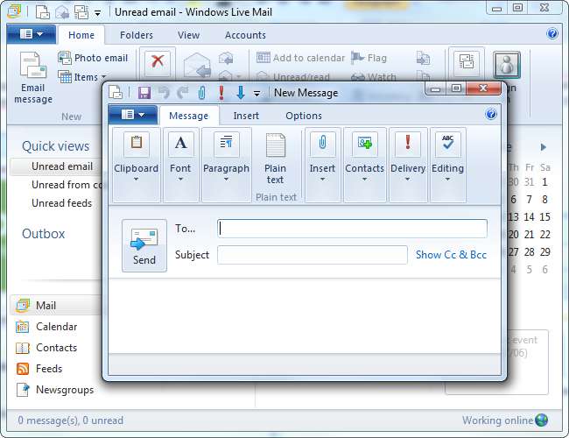Switch to the Home tab in Windows Live Mail
569x438 pixels.
coord(81,35)
